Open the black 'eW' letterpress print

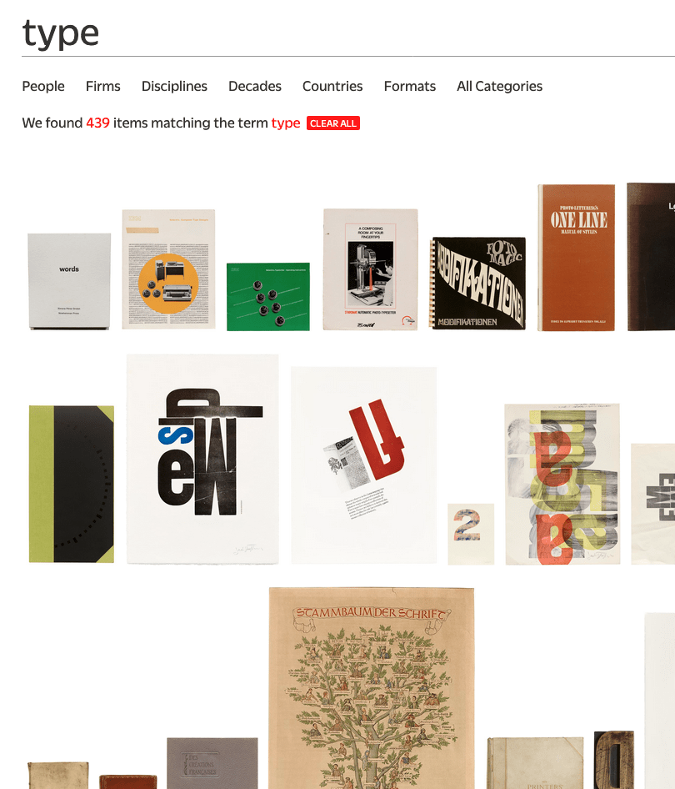tap(202, 459)
